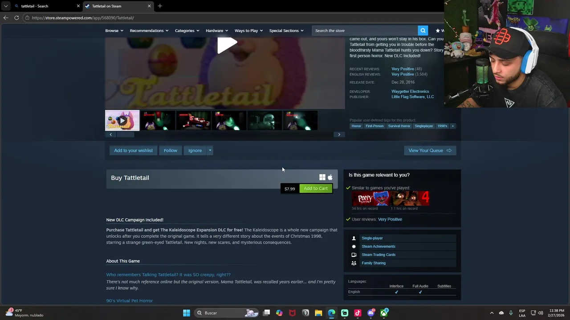Click the browser back arrow

(6, 18)
